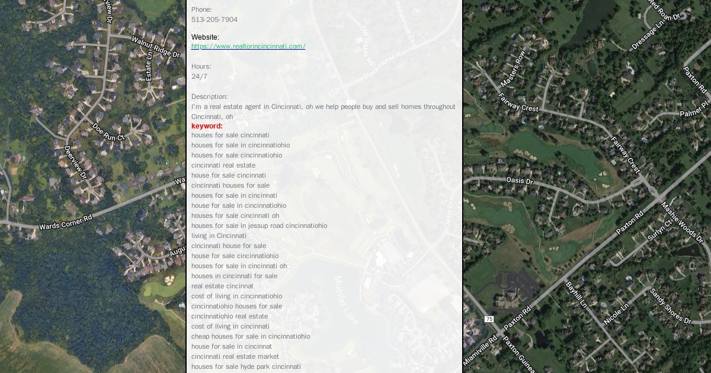Click the Surlyn Ct map label
The height and width of the screenshot is (373, 711).
(659, 231)
